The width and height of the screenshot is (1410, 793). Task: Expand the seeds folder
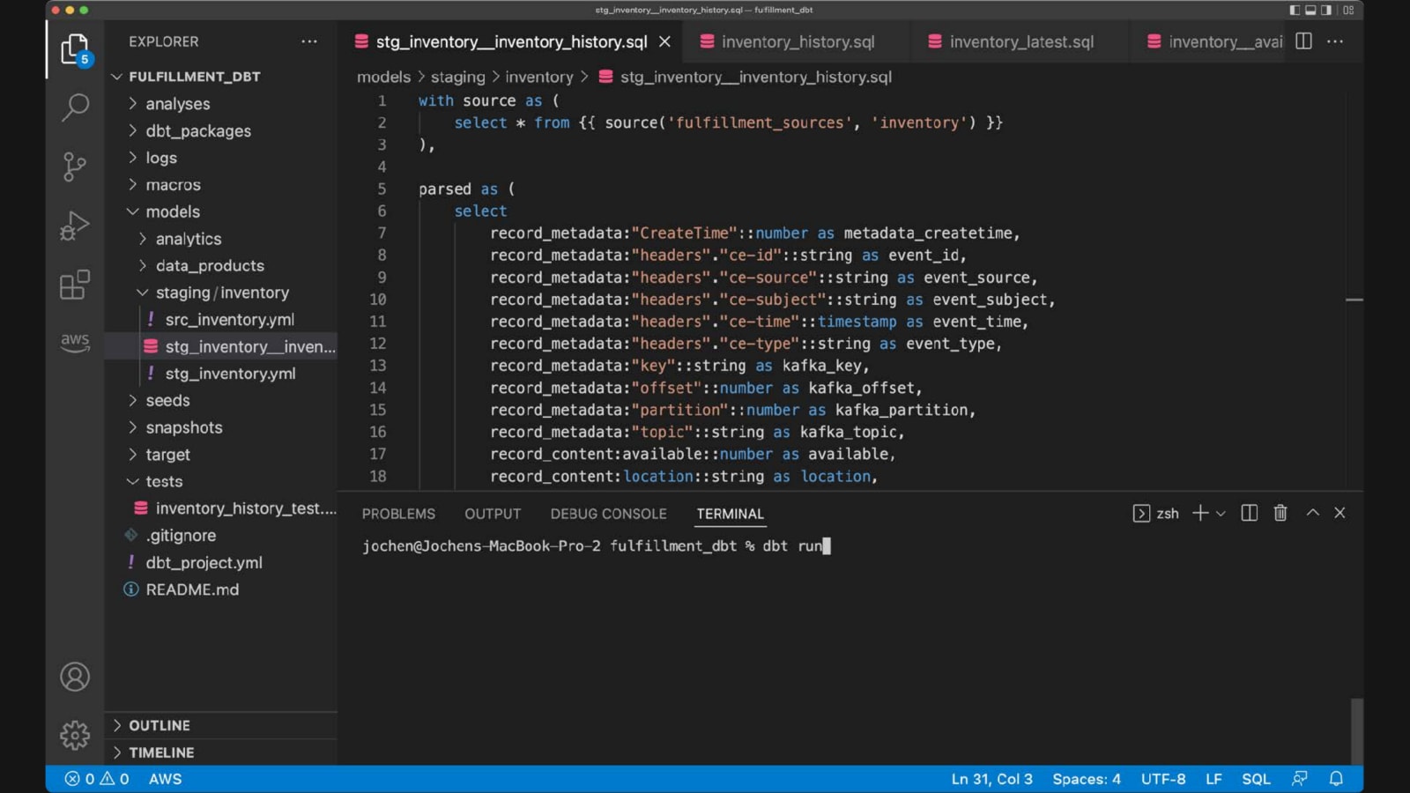pyautogui.click(x=220, y=400)
